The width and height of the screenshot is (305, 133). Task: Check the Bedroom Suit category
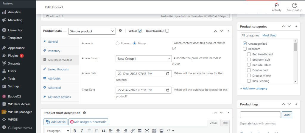[x=249, y=60]
